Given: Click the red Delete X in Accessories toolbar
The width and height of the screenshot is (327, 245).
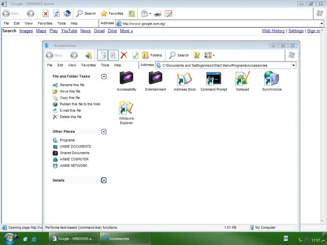Looking at the screenshot, I should pos(124,55).
